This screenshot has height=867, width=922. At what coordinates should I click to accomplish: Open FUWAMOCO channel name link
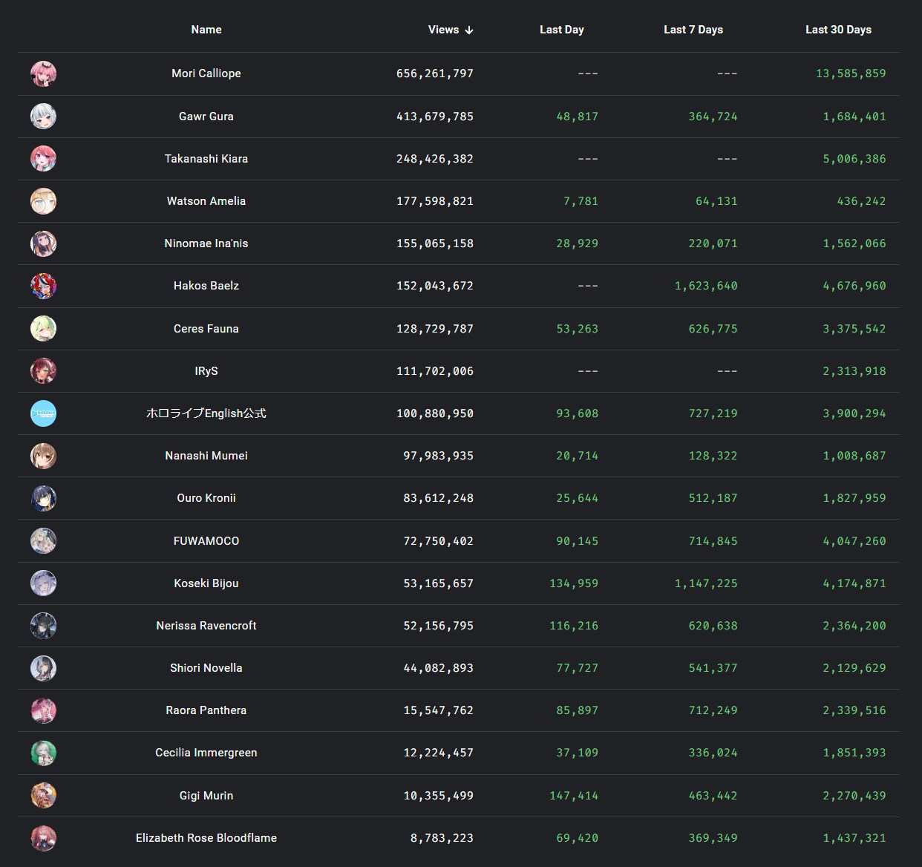tap(206, 541)
